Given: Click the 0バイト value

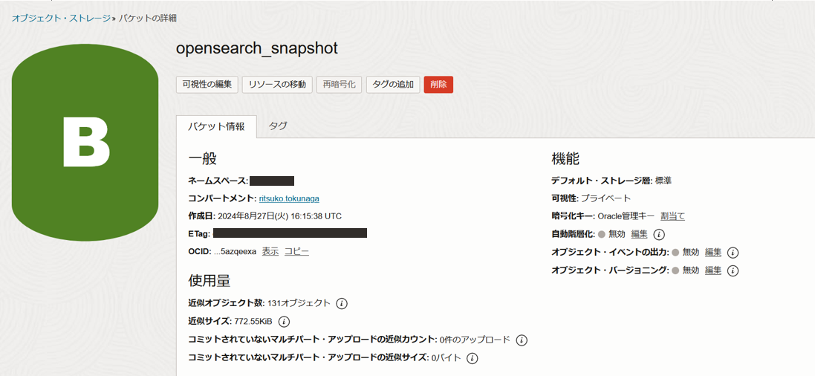Looking at the screenshot, I should (x=446, y=358).
